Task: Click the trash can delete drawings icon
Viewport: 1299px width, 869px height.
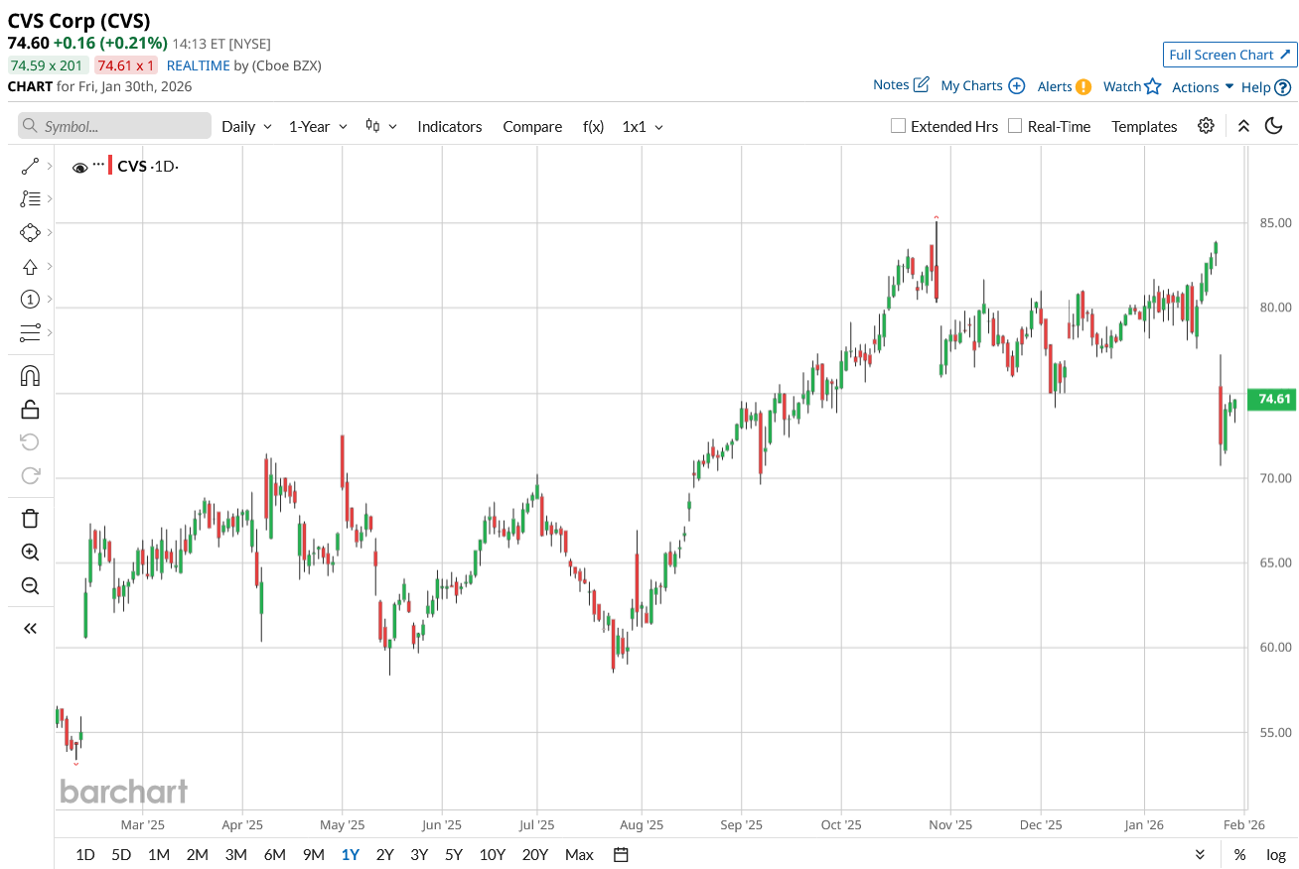Action: [x=30, y=518]
